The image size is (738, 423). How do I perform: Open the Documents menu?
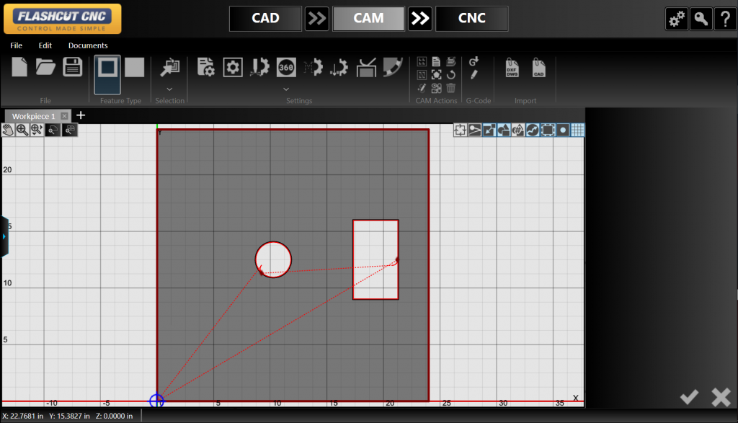click(88, 45)
